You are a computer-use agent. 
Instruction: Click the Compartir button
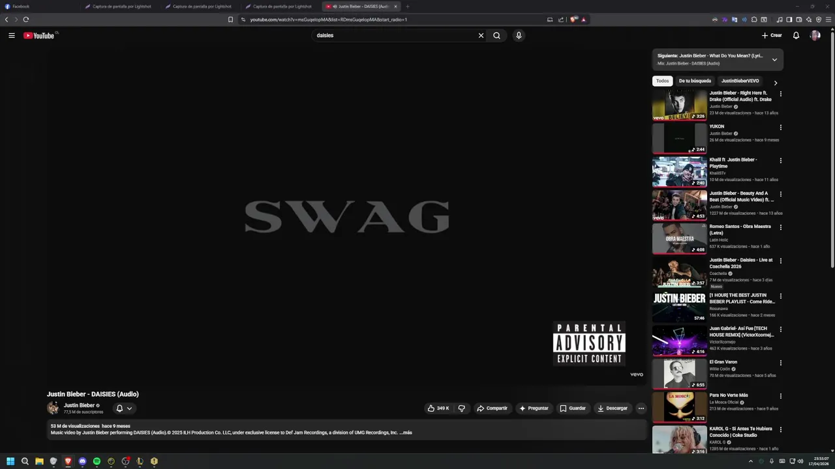point(492,408)
